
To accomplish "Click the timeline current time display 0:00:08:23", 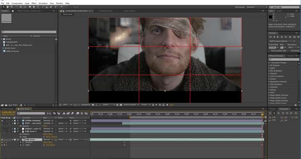I will (x=8, y=112).
